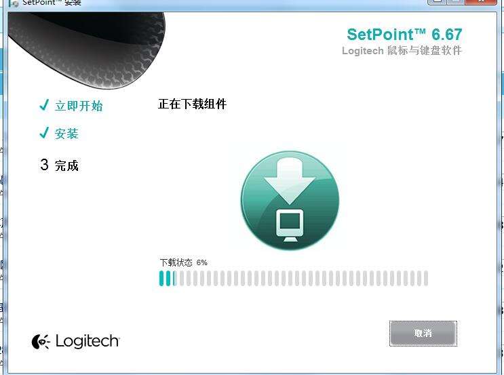Click the monitor symbol inside download icon
Screen dimensions: 504x375
(290, 225)
